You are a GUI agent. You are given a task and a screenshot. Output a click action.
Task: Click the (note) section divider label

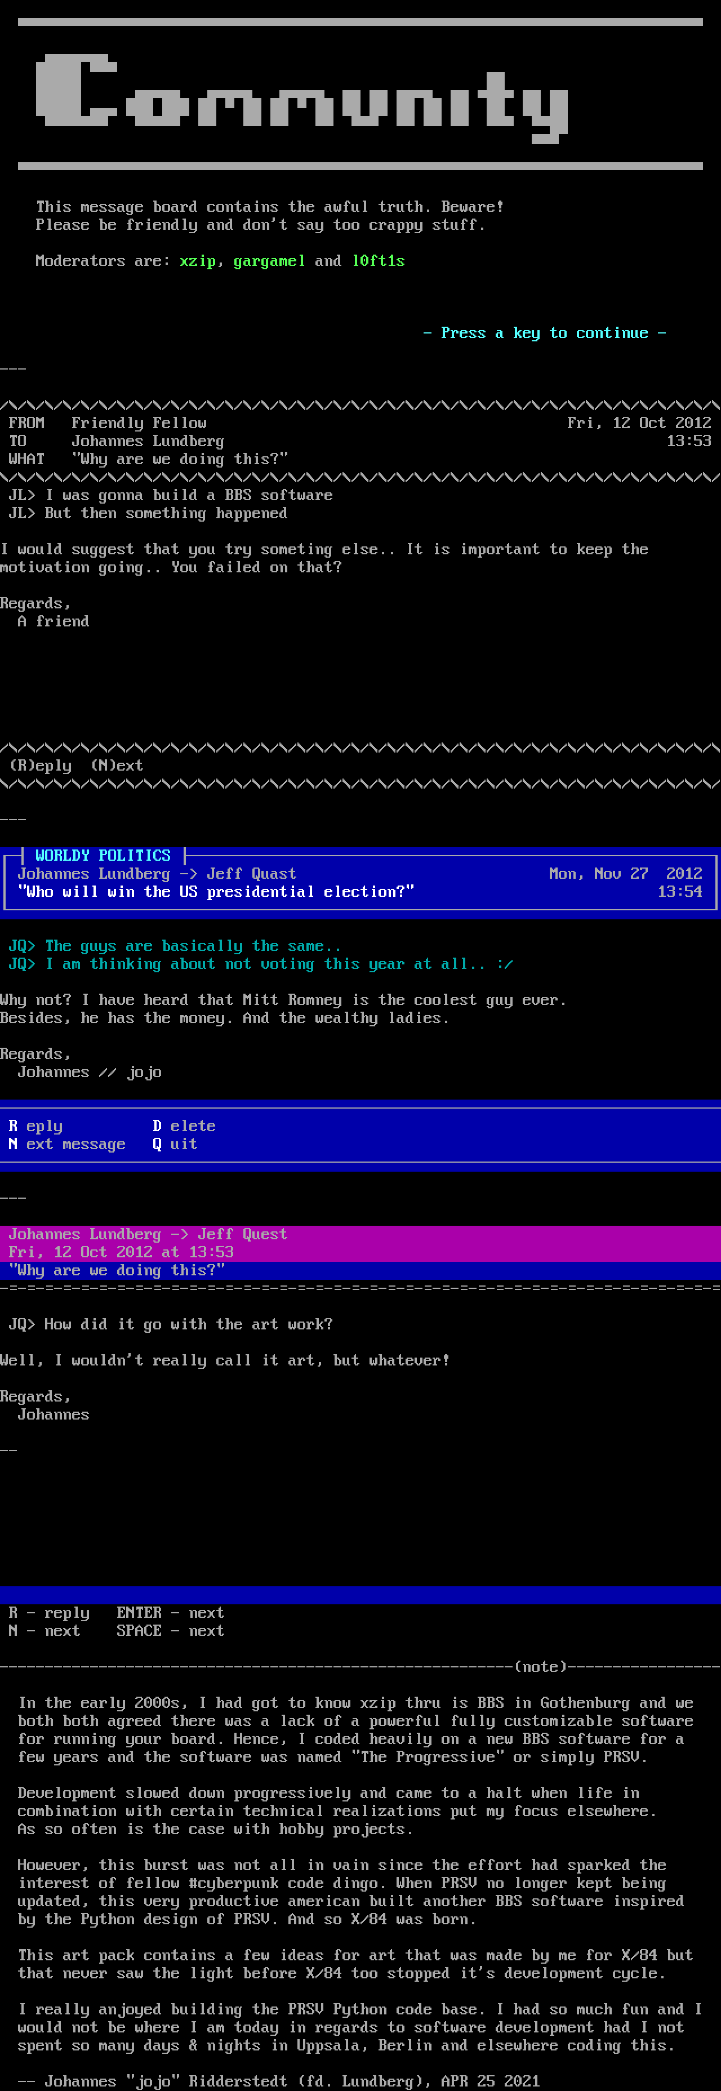[540, 1666]
